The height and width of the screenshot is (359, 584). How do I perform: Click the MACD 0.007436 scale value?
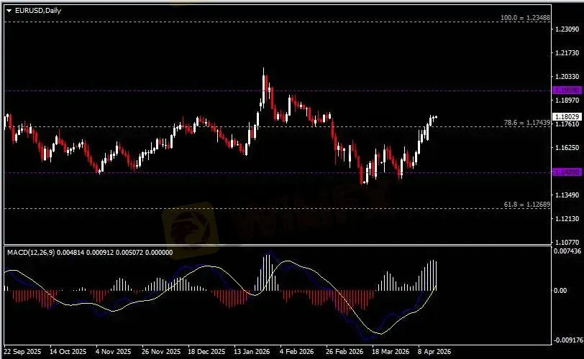[x=567, y=252]
